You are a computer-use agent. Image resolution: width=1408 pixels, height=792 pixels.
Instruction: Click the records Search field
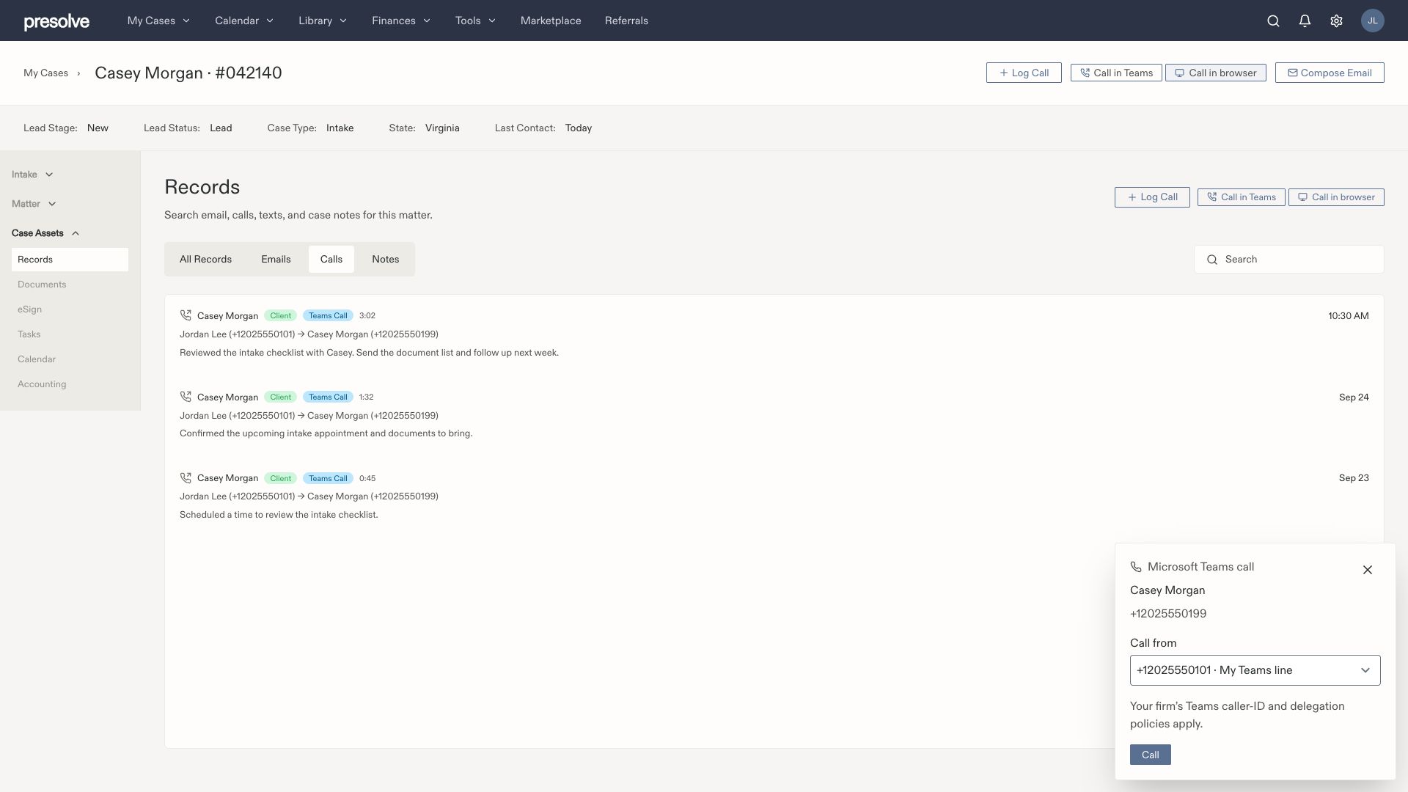click(1288, 259)
